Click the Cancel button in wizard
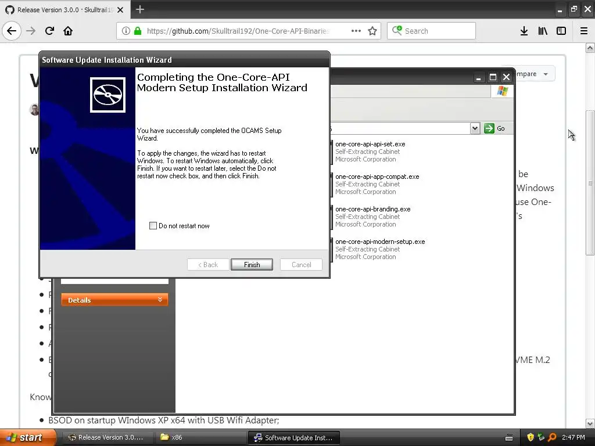This screenshot has height=446, width=595. (302, 265)
